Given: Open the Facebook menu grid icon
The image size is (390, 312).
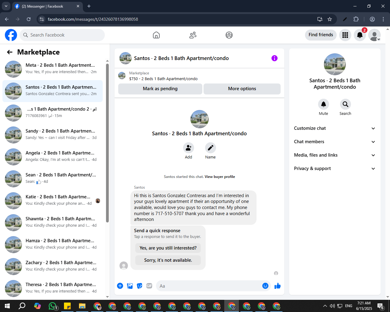Looking at the screenshot, I should click(x=345, y=35).
